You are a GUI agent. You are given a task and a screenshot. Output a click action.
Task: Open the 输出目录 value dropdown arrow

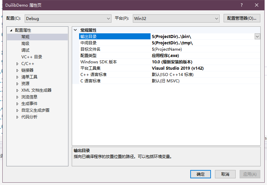[257, 37]
